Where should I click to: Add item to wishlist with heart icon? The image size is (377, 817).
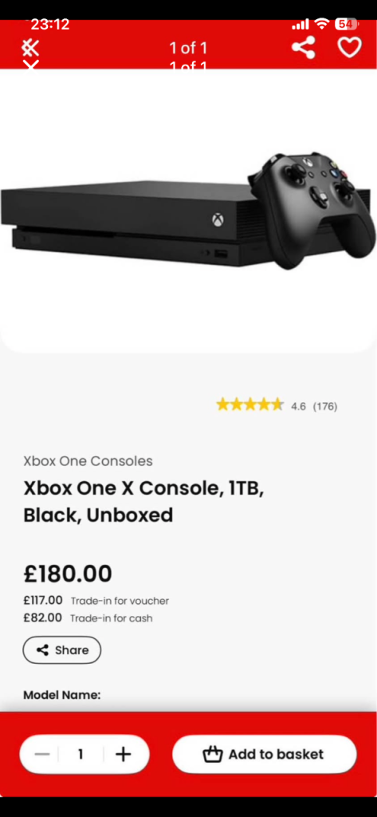[x=349, y=47]
